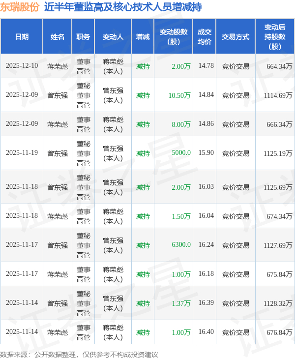Click holdings value 1114.69万
Image resolution: width=295 pixels, height=359 pixels.
click(x=278, y=95)
